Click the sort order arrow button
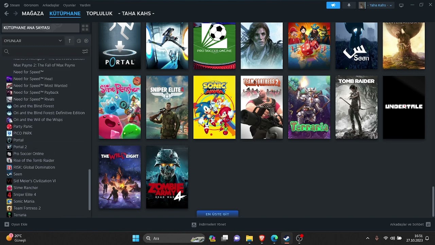Image resolution: width=435 pixels, height=245 pixels. tap(70, 41)
